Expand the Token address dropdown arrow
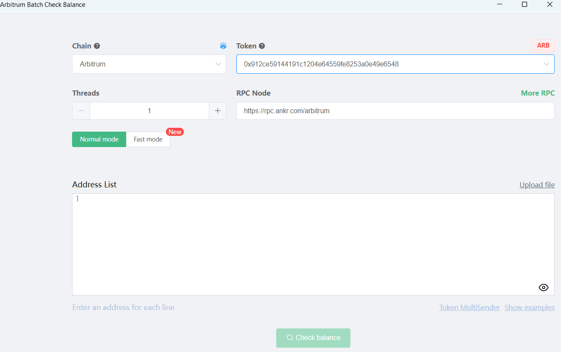 click(x=546, y=64)
